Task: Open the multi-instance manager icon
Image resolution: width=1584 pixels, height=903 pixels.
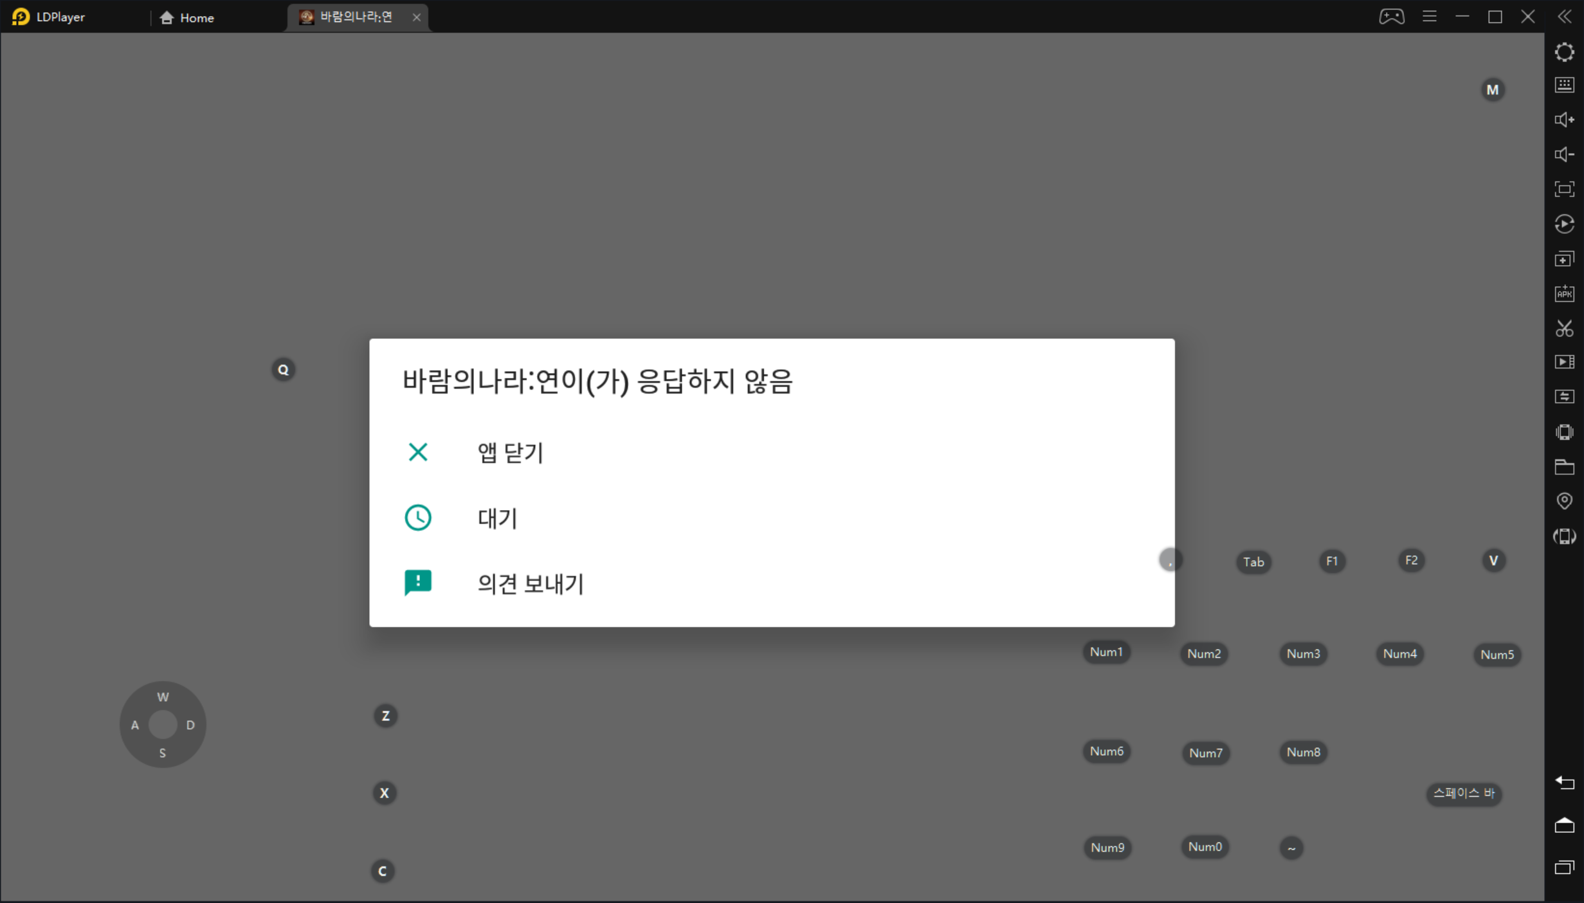Action: tap(1565, 259)
